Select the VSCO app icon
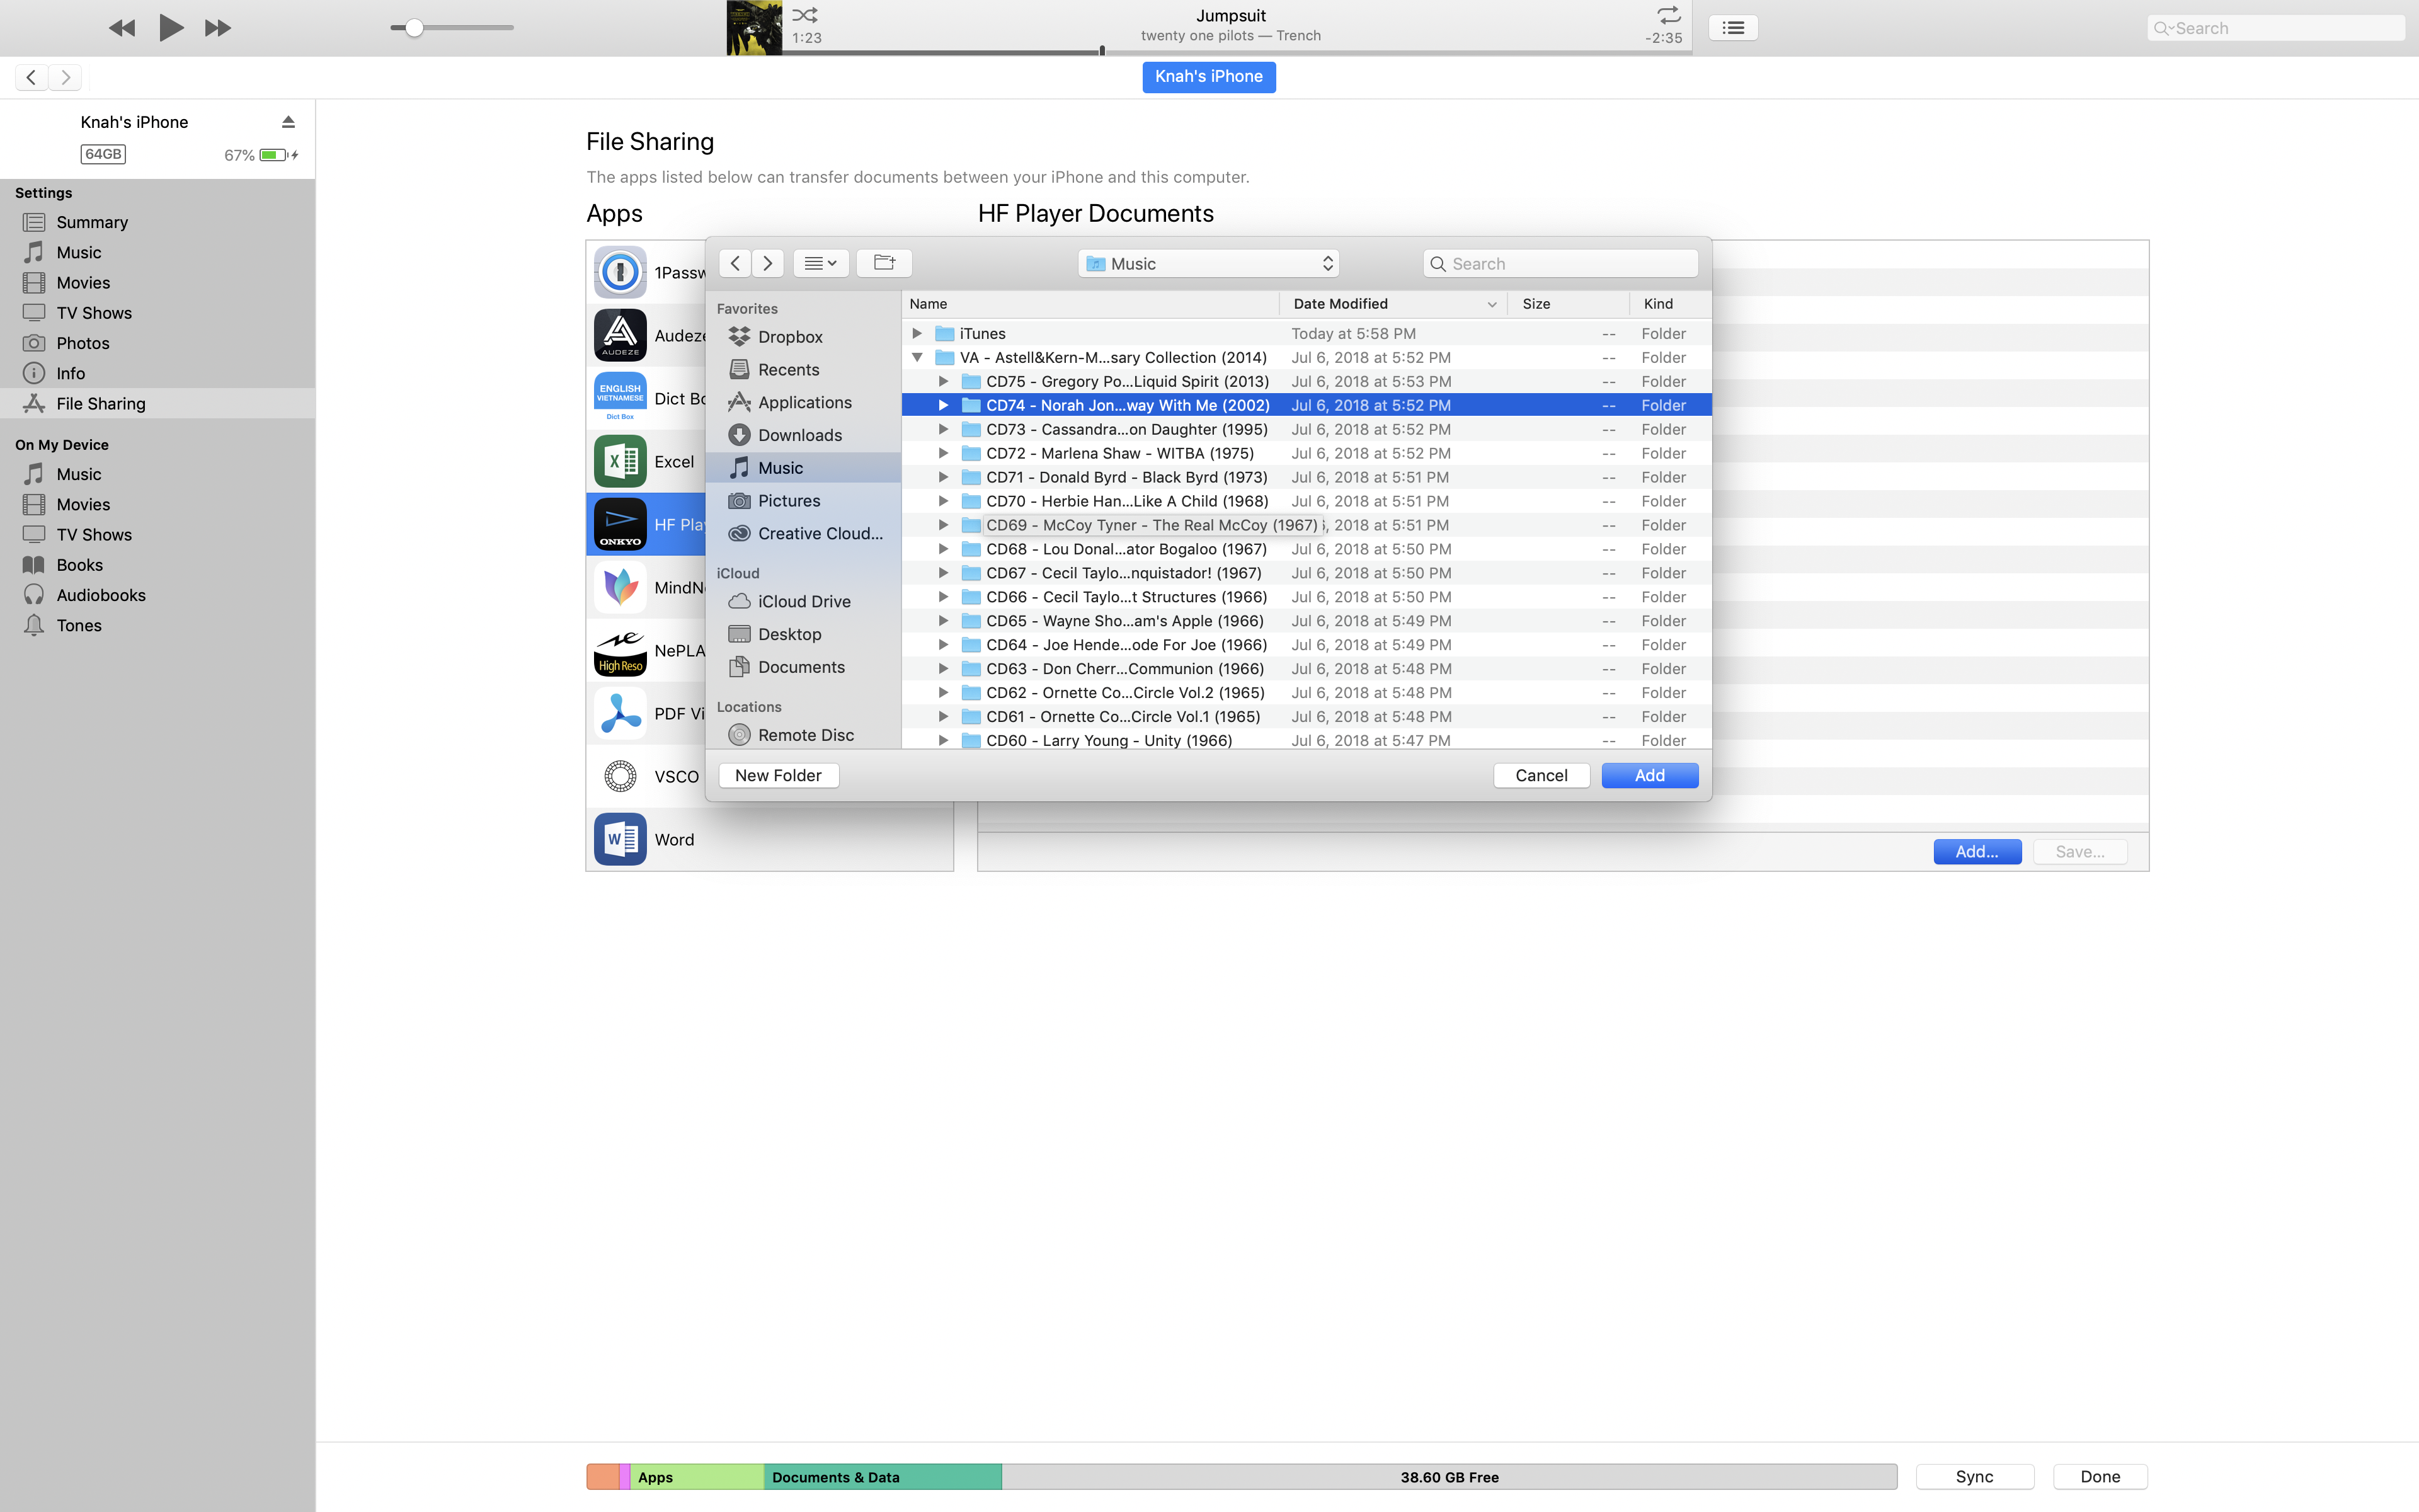The width and height of the screenshot is (2419, 1512). (x=620, y=776)
